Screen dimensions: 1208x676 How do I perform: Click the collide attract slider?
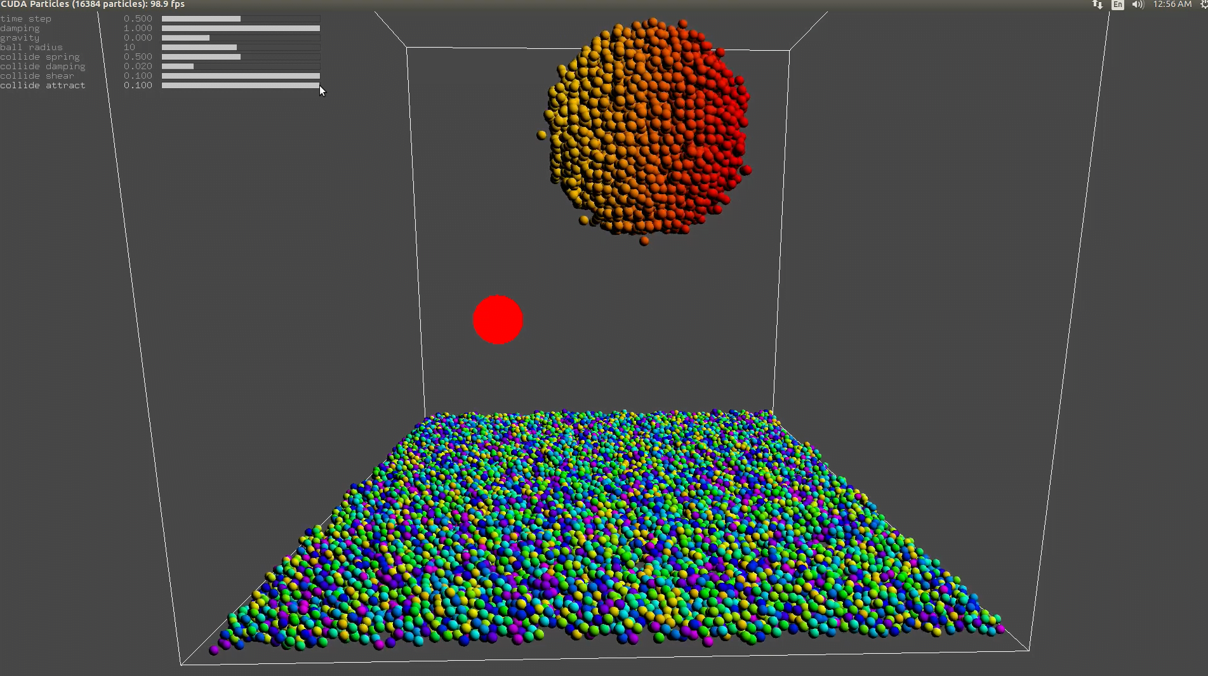241,86
